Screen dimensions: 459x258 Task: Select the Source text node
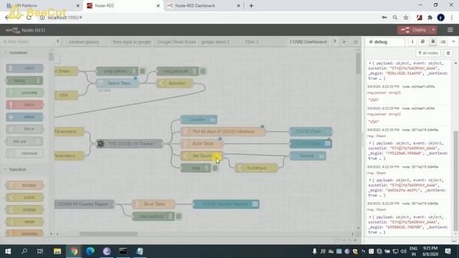point(308,156)
